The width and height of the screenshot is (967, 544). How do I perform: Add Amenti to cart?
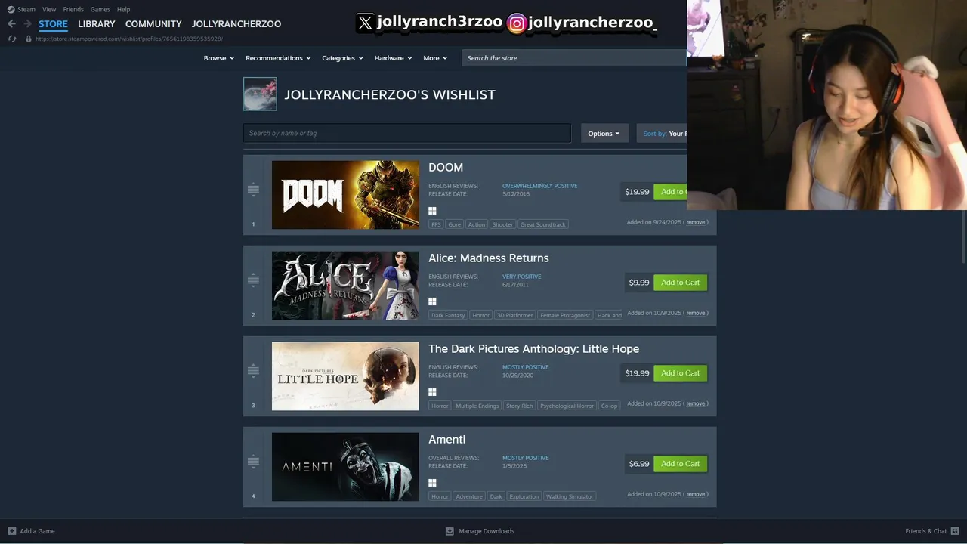click(680, 464)
